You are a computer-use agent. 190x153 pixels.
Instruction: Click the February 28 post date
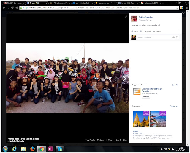[x=143, y=20]
